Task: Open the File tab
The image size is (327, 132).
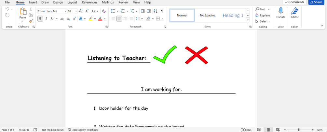Action: [7, 2]
